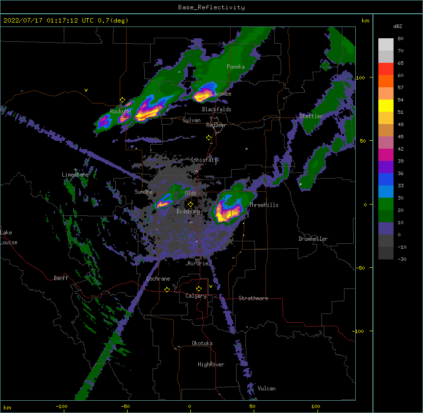Click the RedDeer city label
The width and height of the screenshot is (423, 413).
pos(216,125)
